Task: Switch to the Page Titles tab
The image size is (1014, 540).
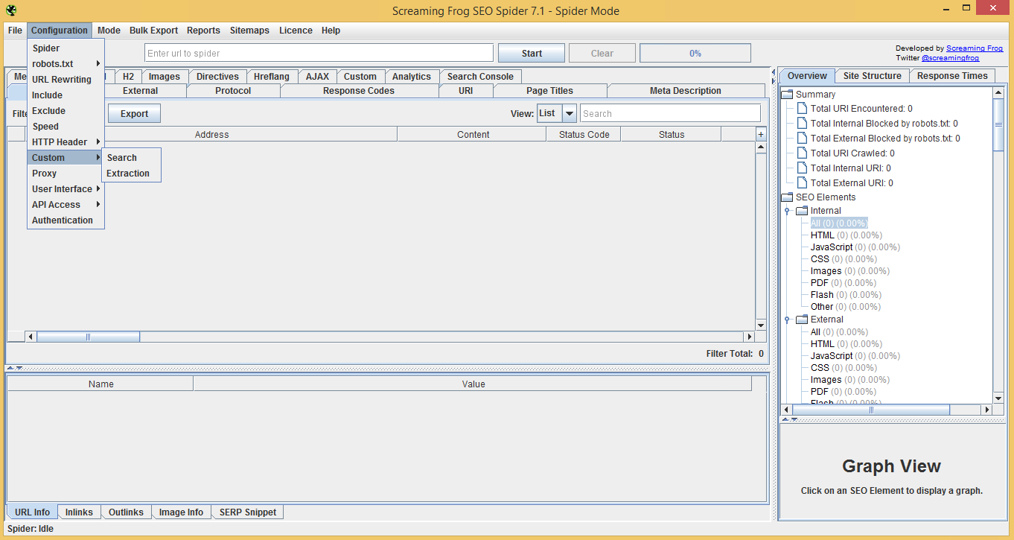Action: click(x=549, y=91)
